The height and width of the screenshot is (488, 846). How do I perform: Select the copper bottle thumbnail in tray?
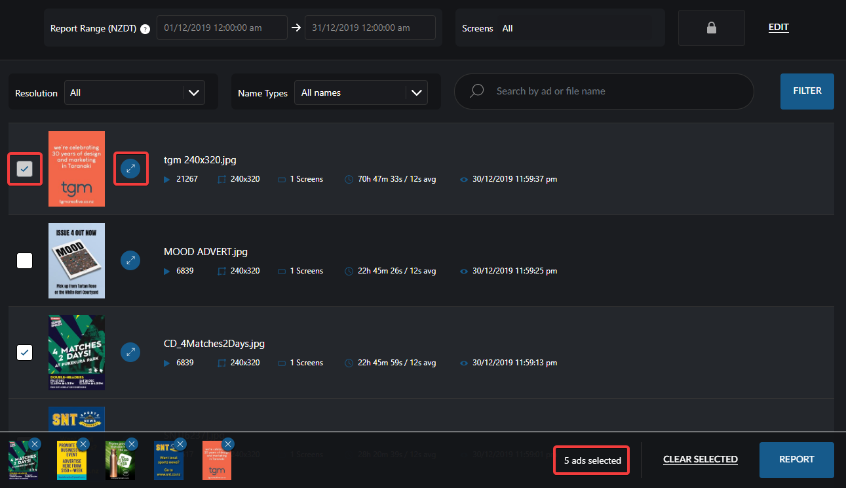120,460
